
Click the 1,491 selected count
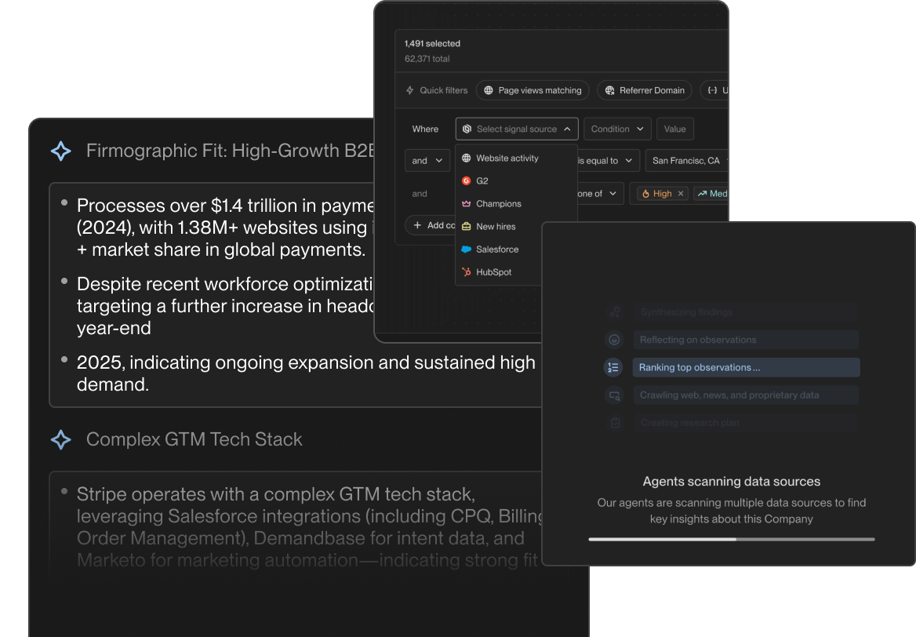(x=432, y=43)
